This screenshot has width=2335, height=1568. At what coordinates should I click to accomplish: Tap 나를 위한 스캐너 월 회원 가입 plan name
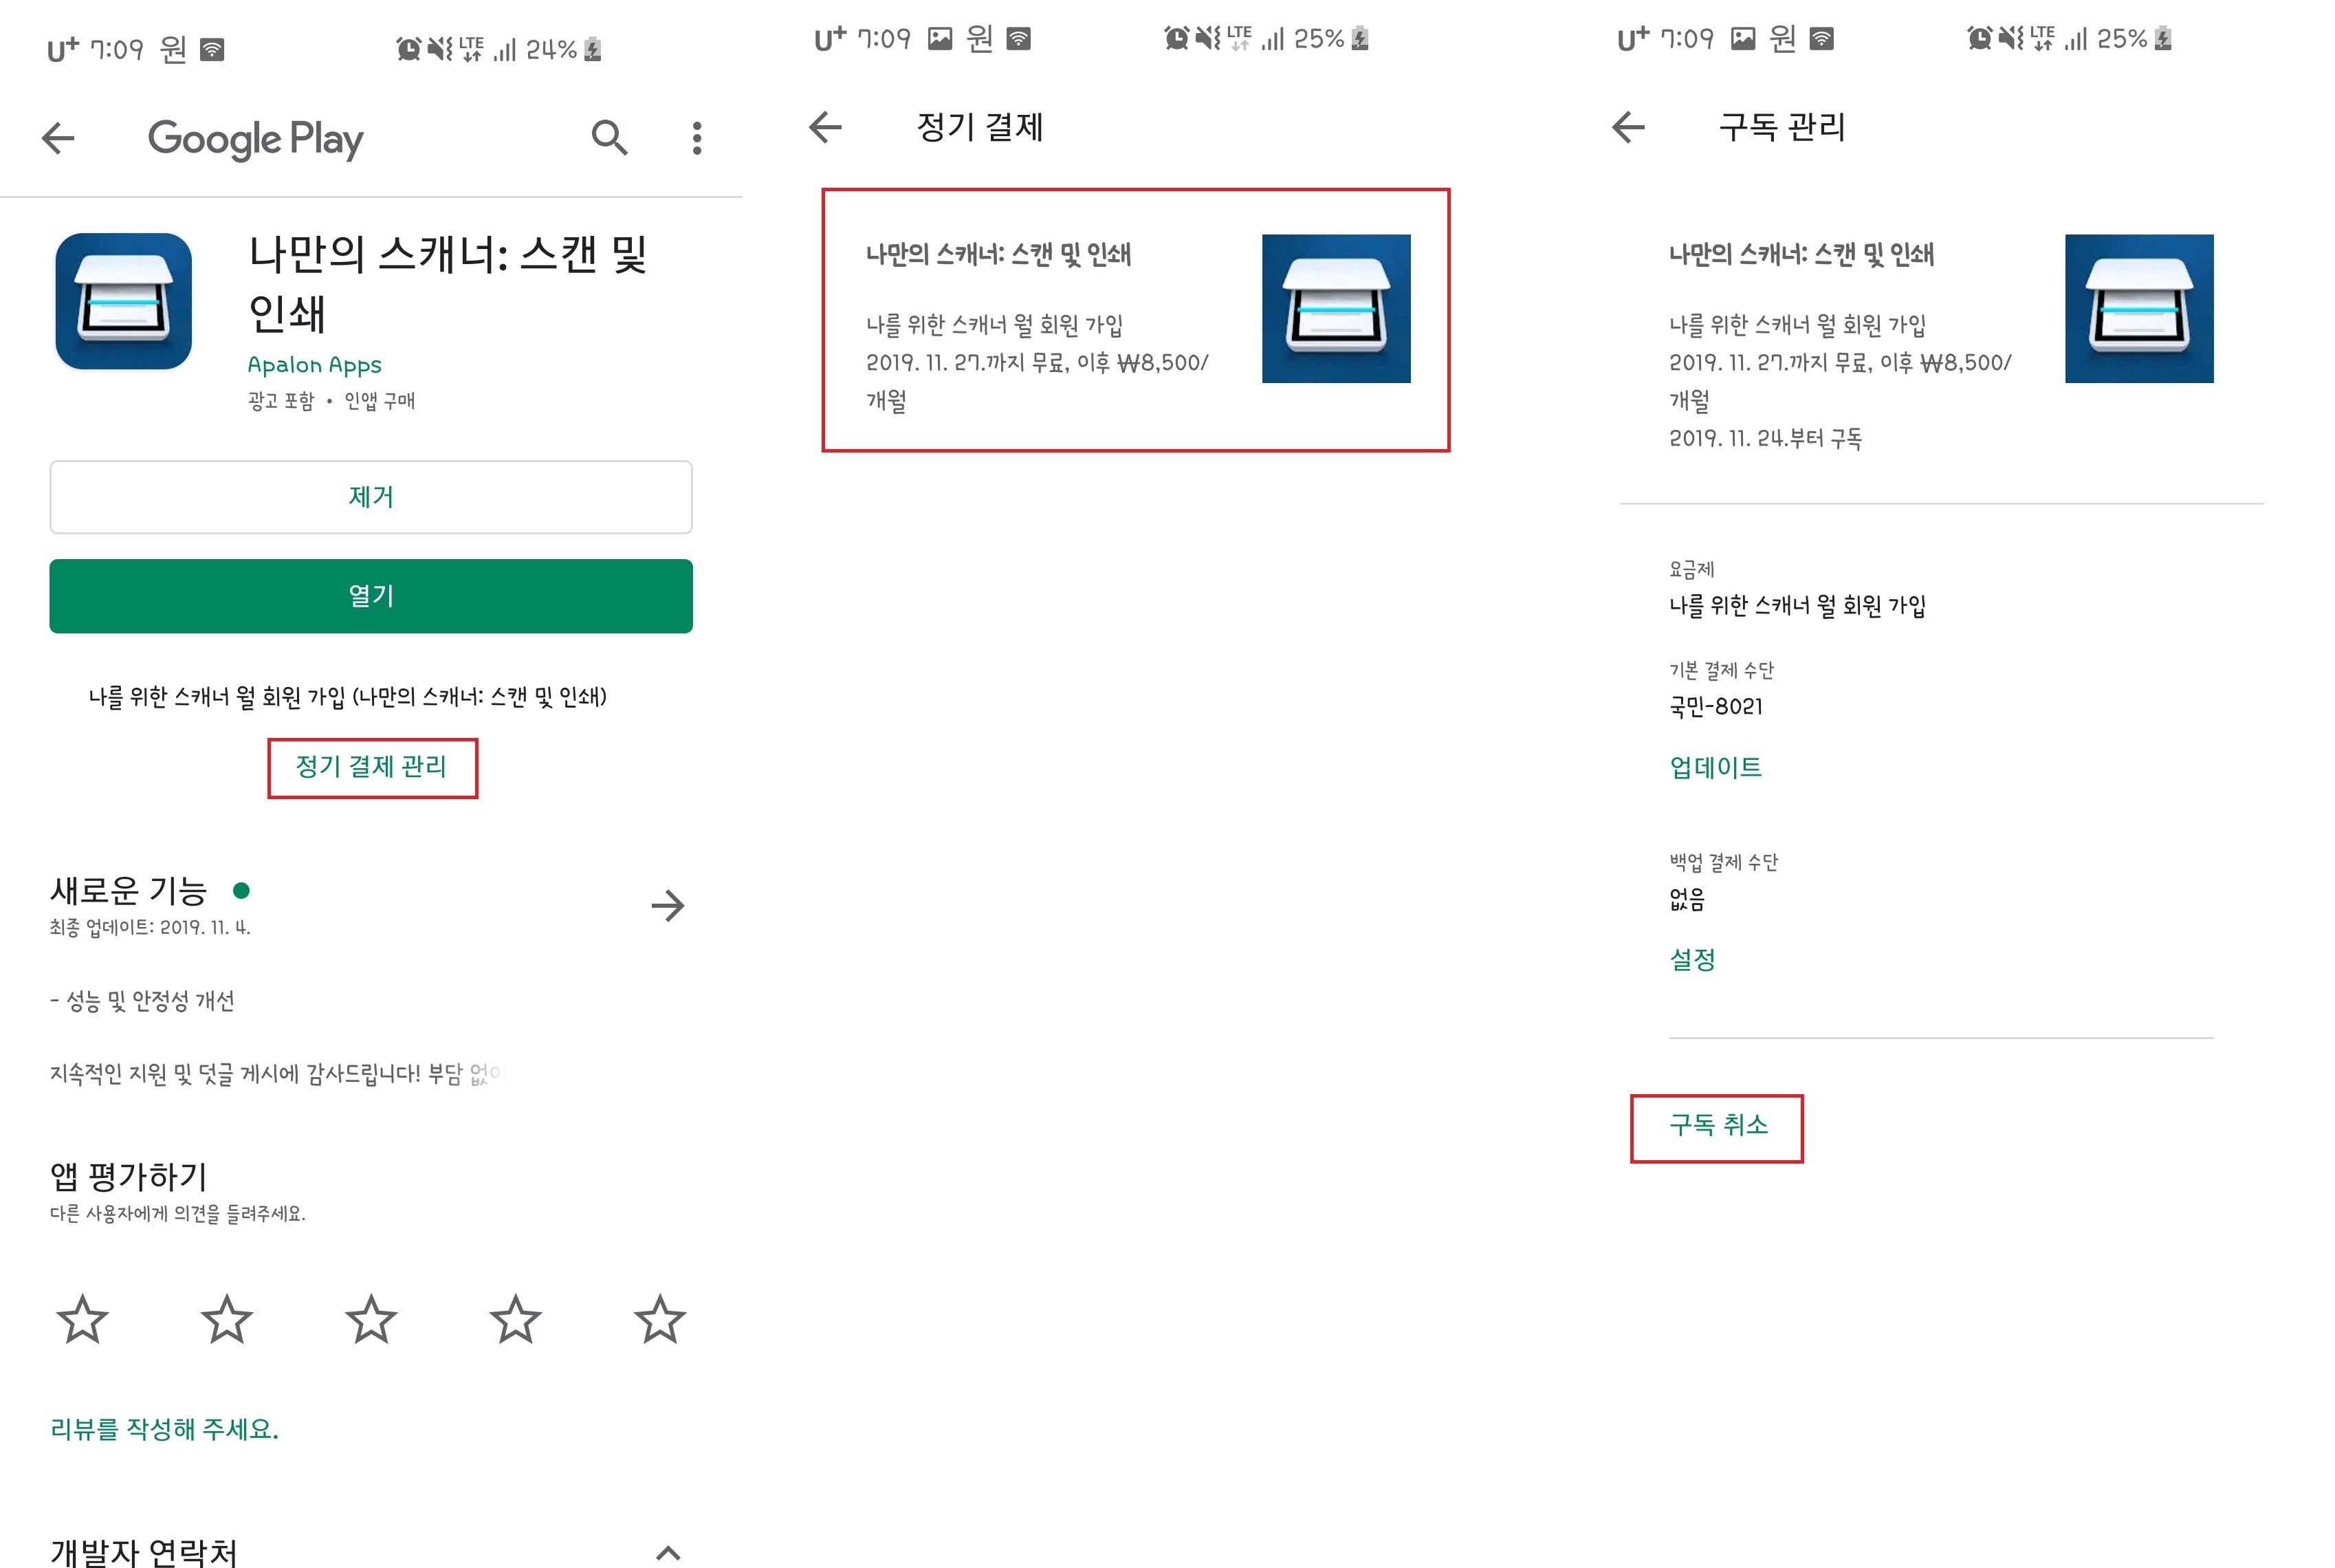pos(1797,606)
